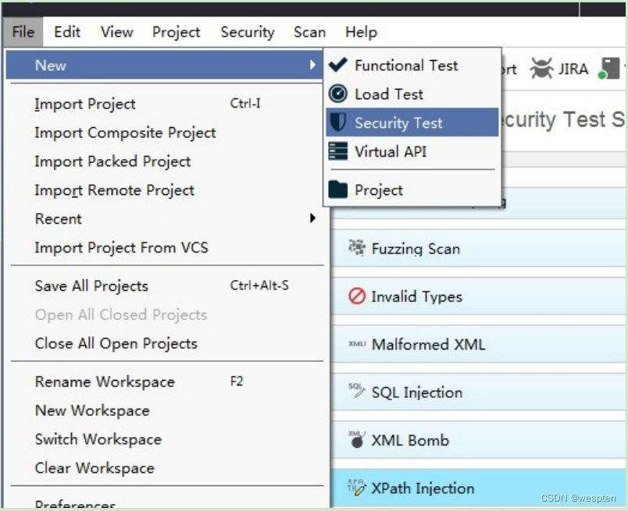Click the Security Test shield icon
The image size is (628, 511).
(x=338, y=122)
